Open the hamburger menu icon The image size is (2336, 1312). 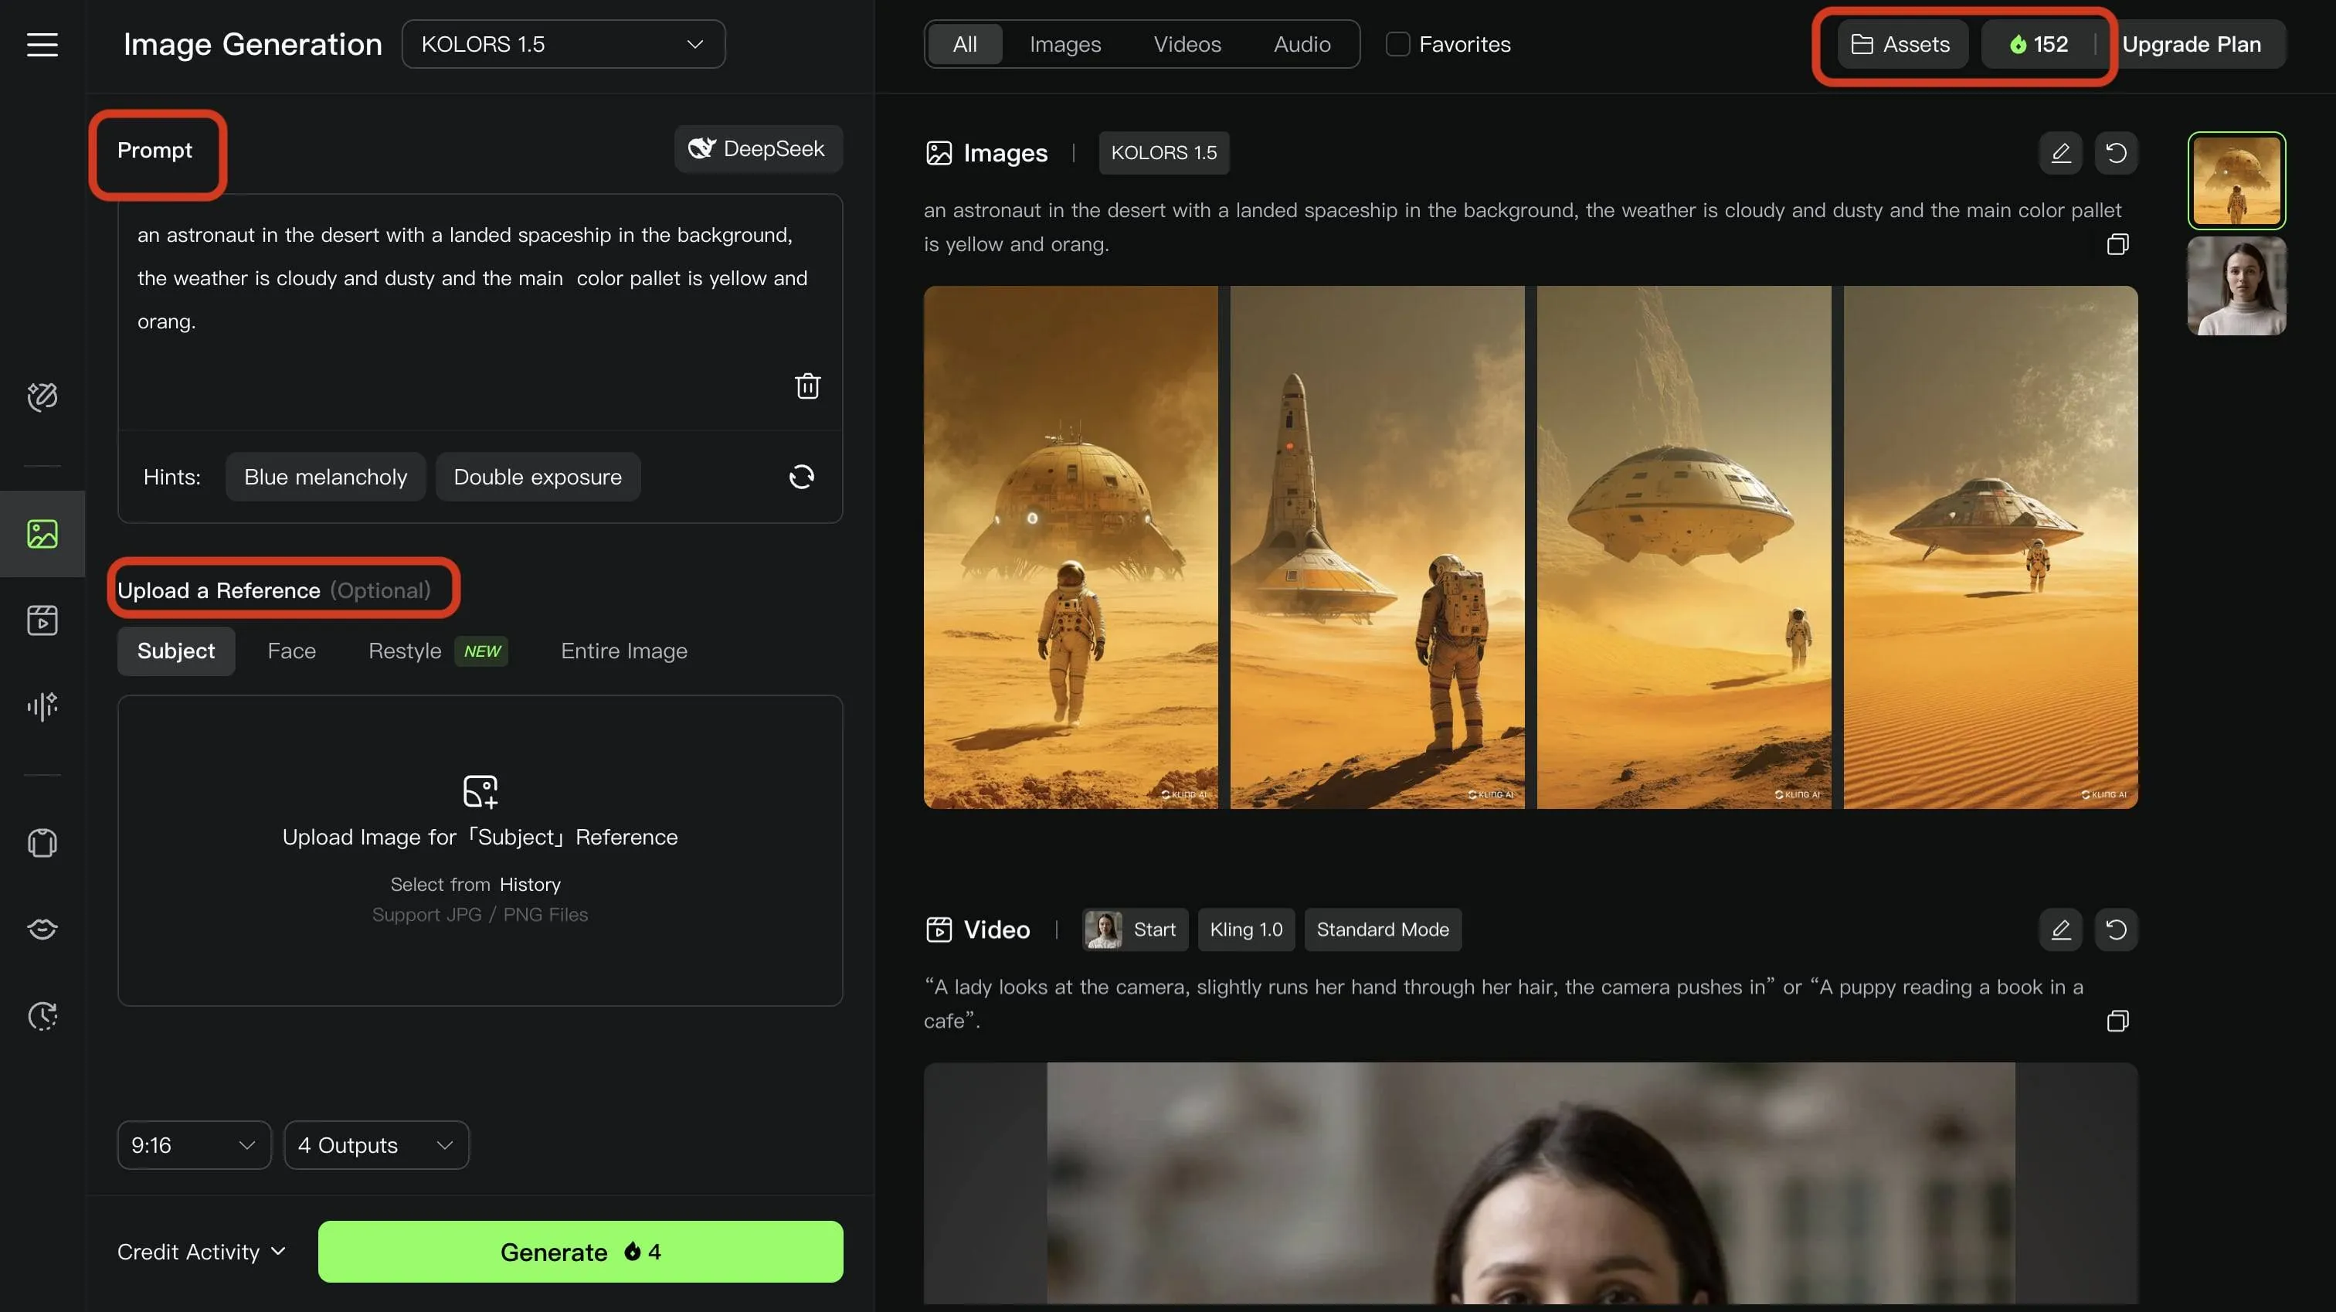pos(42,45)
